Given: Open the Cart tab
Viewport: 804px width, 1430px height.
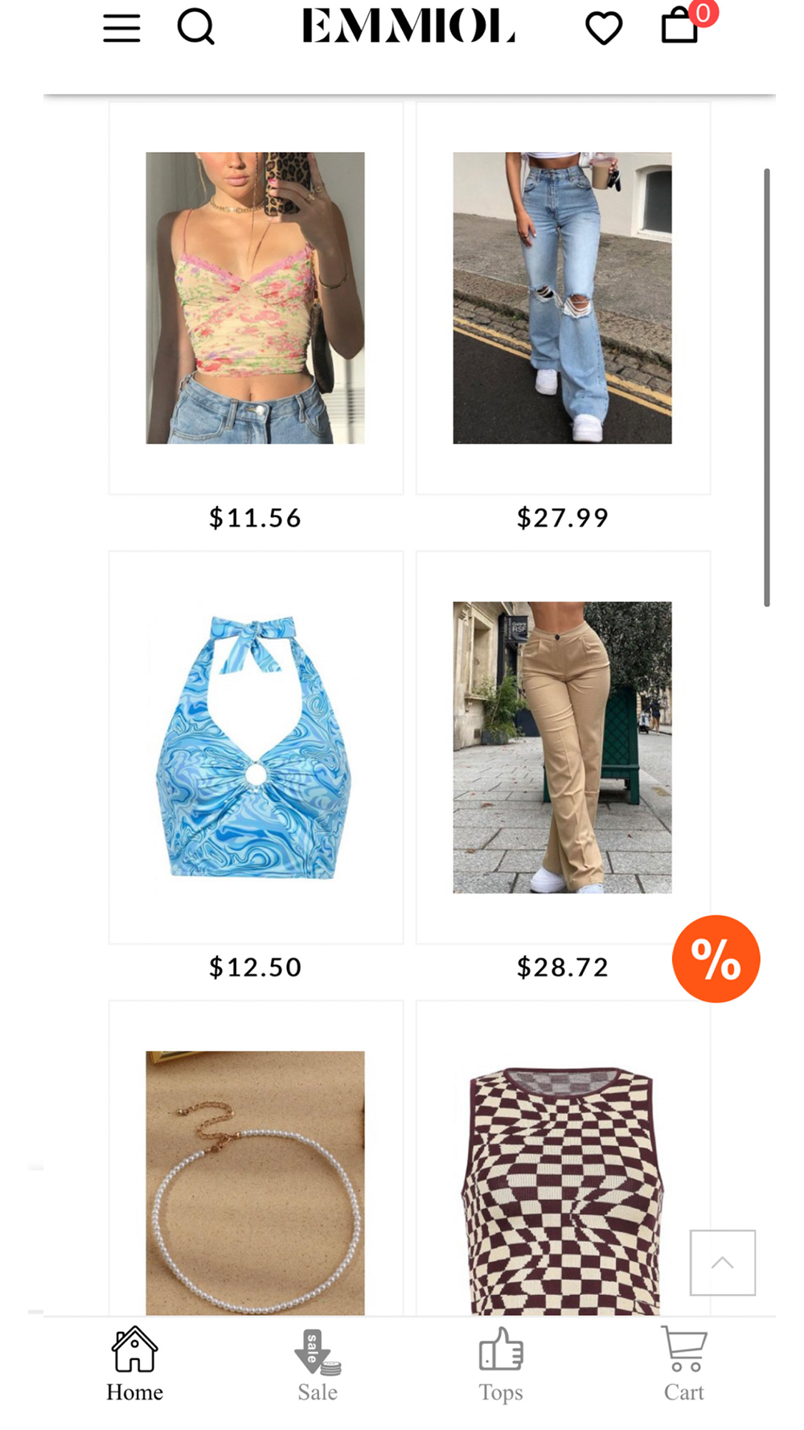Looking at the screenshot, I should 684,1365.
